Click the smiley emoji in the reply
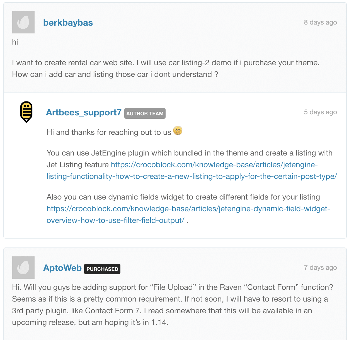The image size is (349, 340). (x=178, y=130)
